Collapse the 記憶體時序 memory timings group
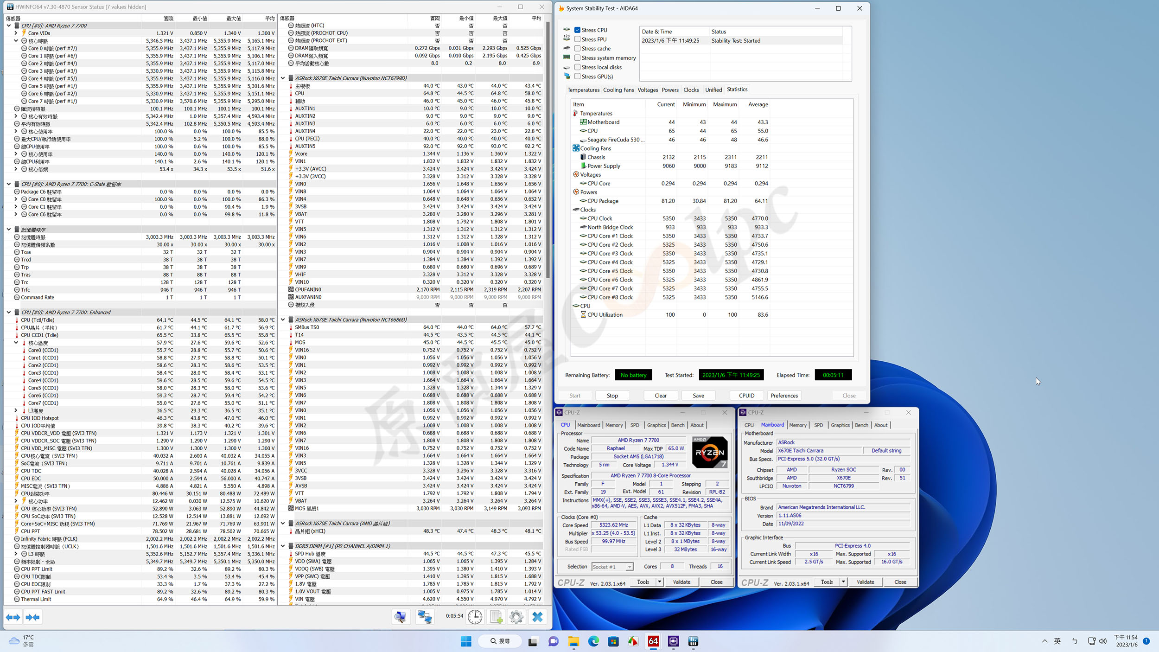The height and width of the screenshot is (652, 1159). (9, 230)
